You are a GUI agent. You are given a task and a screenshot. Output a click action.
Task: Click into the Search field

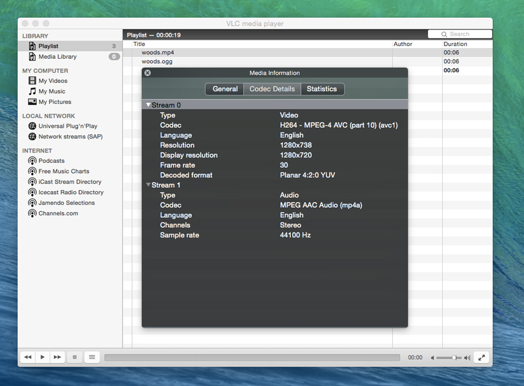460,34
